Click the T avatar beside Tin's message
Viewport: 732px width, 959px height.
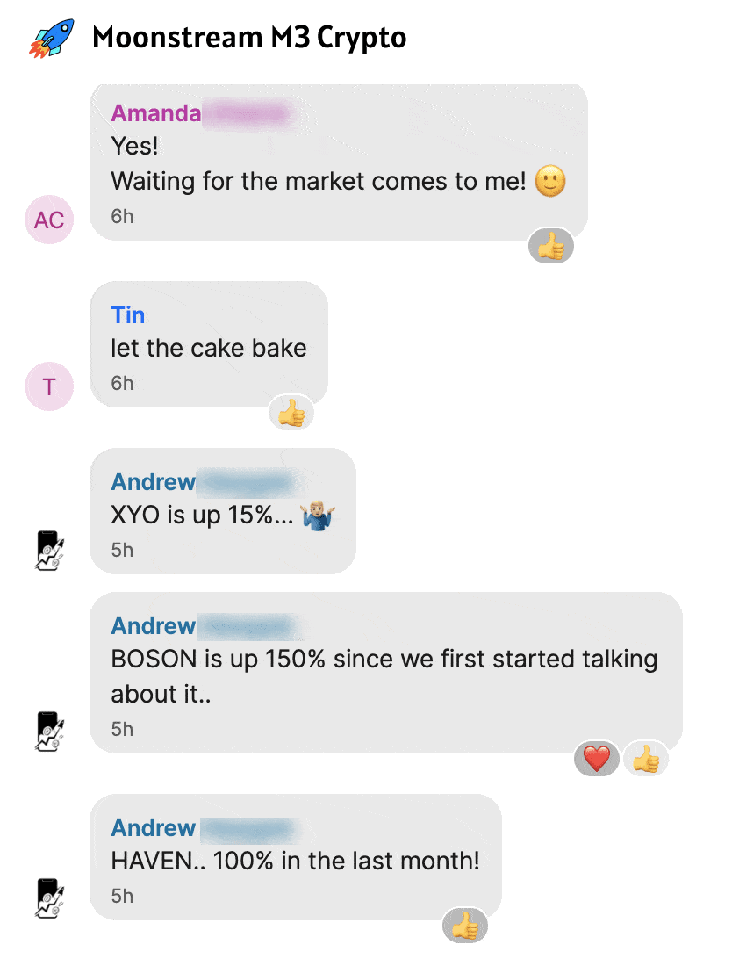(49, 386)
